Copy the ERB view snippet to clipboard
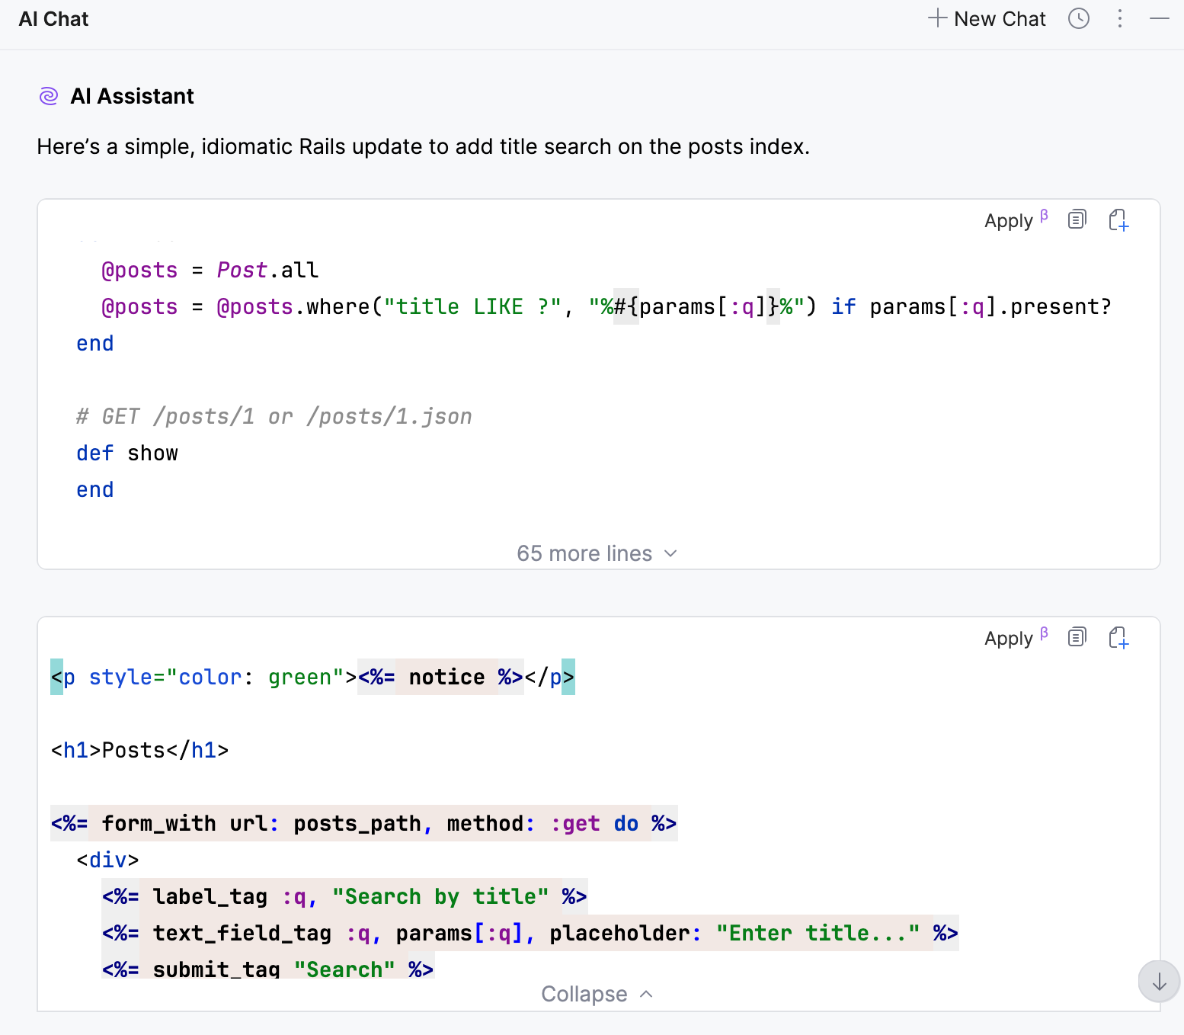This screenshot has height=1035, width=1184. [1077, 637]
